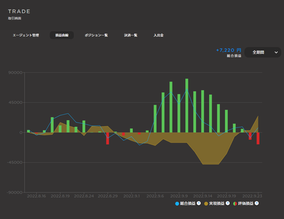Click the 総合損益 caption under the total value
Image resolution: width=284 pixels, height=219 pixels.
coord(234,56)
